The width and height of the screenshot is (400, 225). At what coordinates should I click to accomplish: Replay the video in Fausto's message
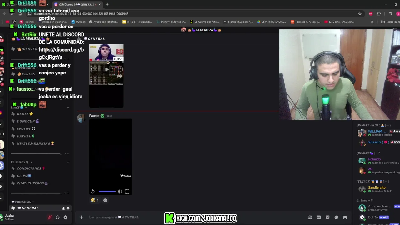pyautogui.click(x=93, y=192)
